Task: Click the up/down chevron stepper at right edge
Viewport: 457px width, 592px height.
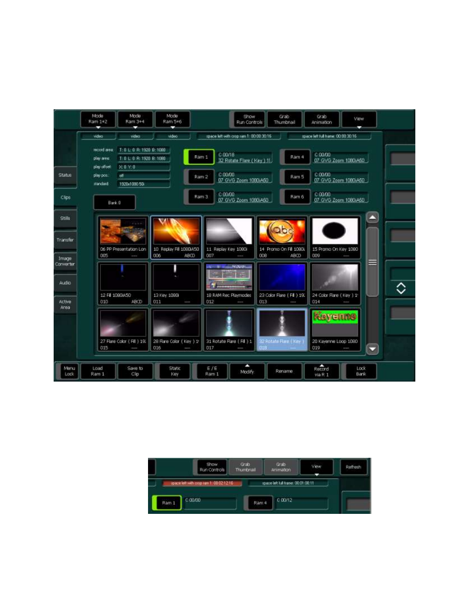Action: [401, 288]
